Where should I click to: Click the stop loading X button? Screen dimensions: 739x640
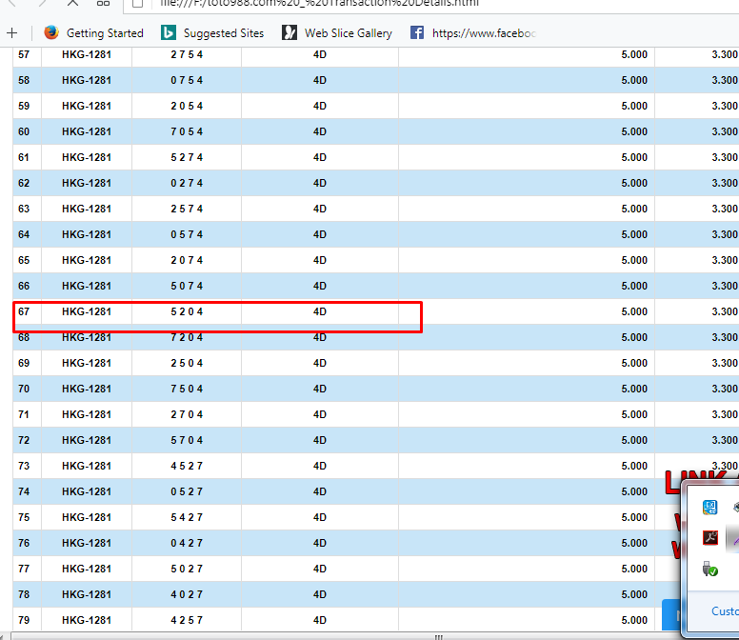71,3
